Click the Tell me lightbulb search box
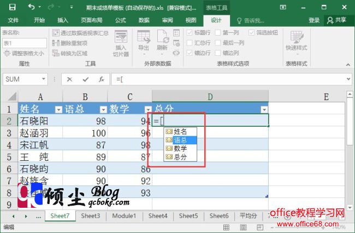This screenshot has width=355, height=233. [x=251, y=21]
